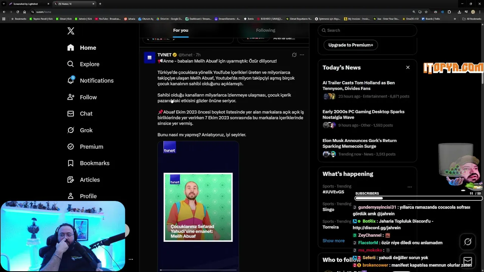Open more options for #JUVEvGS trend

410,187
